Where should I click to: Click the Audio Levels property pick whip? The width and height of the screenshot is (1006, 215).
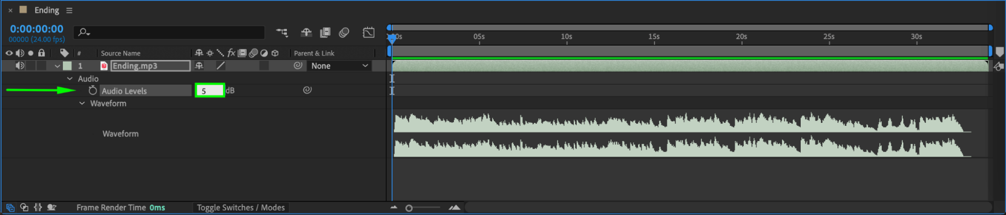tap(307, 90)
